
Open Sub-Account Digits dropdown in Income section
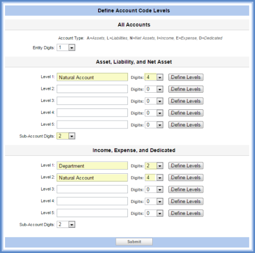click(66, 224)
